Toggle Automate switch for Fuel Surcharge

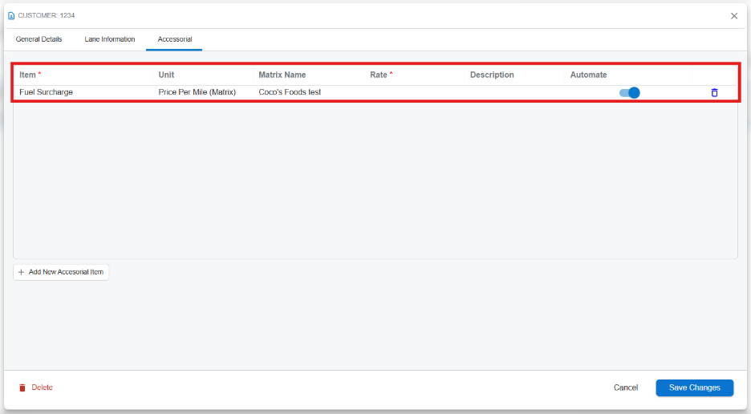(629, 92)
